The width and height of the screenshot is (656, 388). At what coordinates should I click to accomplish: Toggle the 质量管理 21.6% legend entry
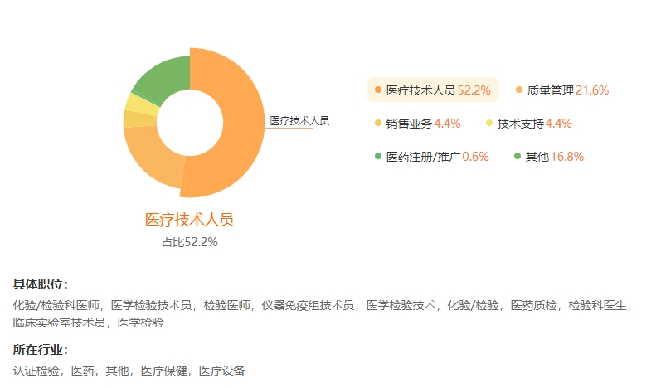562,90
